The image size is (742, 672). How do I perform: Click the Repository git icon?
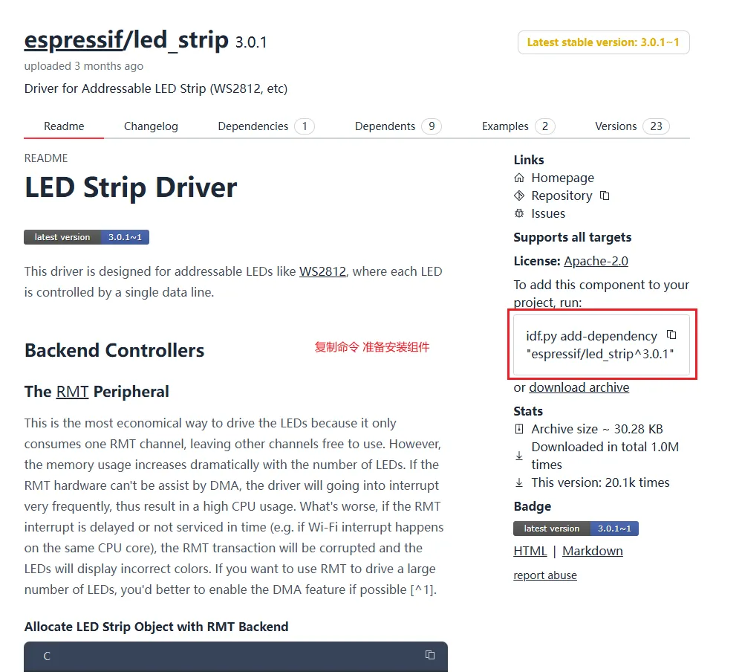point(519,196)
